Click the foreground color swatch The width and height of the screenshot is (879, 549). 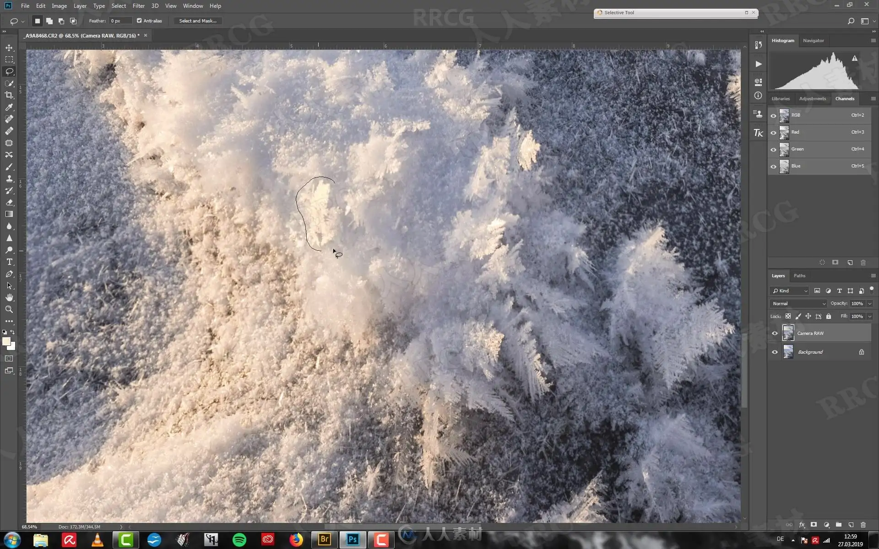pyautogui.click(x=6, y=341)
